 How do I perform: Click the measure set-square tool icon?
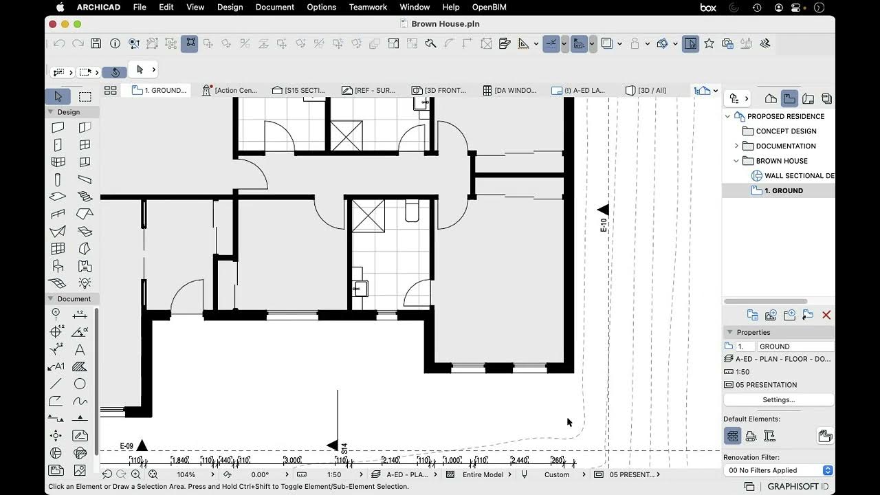[x=523, y=43]
